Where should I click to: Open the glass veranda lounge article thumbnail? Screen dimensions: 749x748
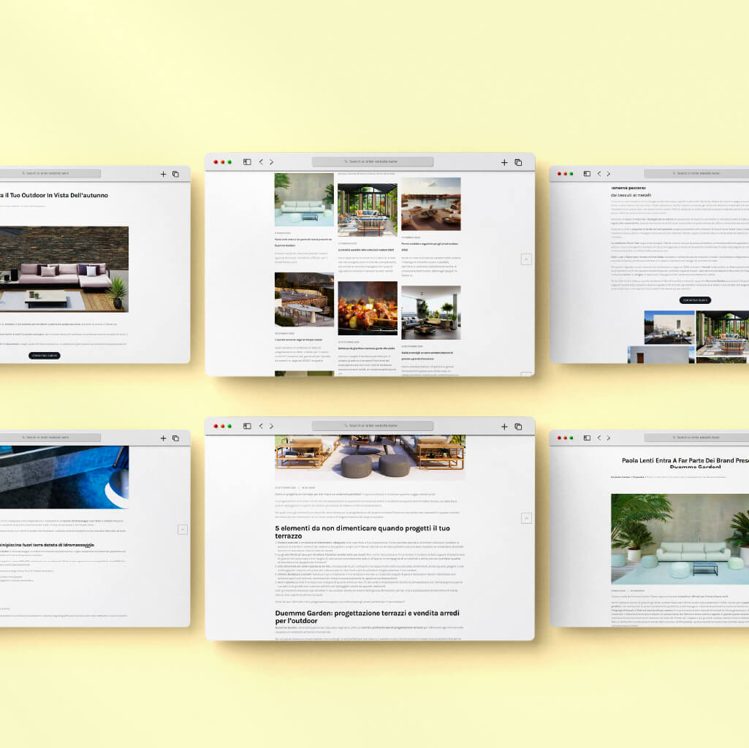click(368, 210)
